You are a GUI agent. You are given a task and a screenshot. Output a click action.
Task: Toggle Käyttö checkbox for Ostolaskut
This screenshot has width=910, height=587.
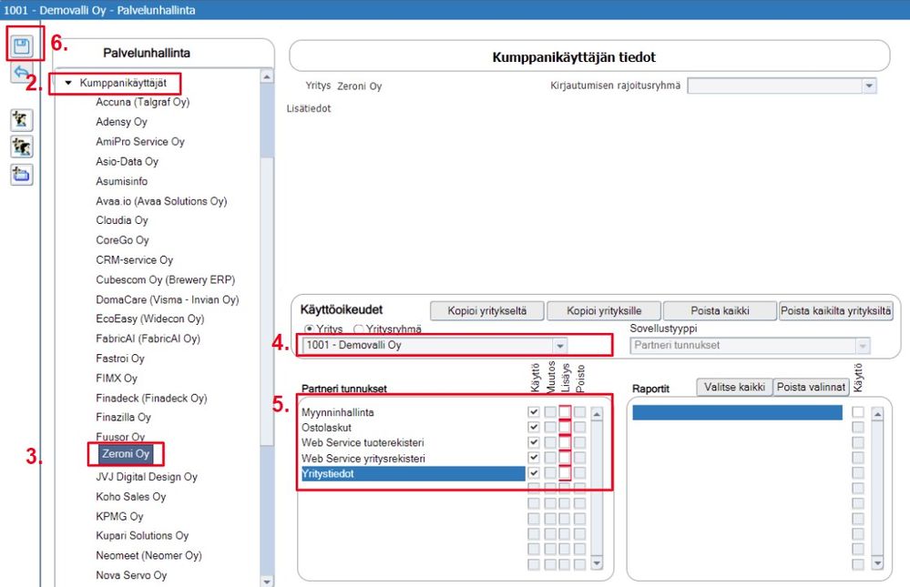pyautogui.click(x=534, y=427)
